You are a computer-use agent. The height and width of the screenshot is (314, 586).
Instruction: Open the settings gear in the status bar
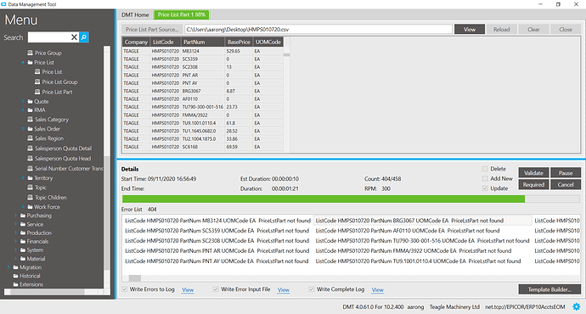click(x=577, y=307)
